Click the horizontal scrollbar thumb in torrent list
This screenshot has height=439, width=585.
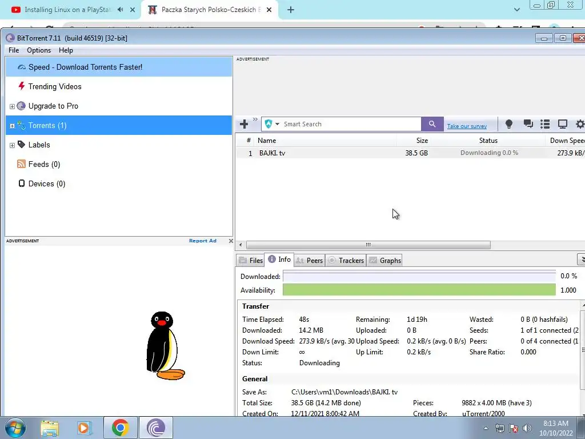click(368, 245)
